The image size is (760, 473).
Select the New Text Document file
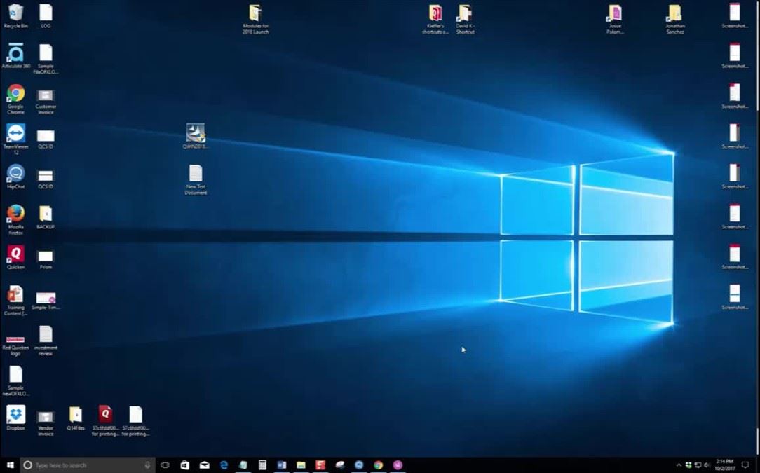pos(196,174)
